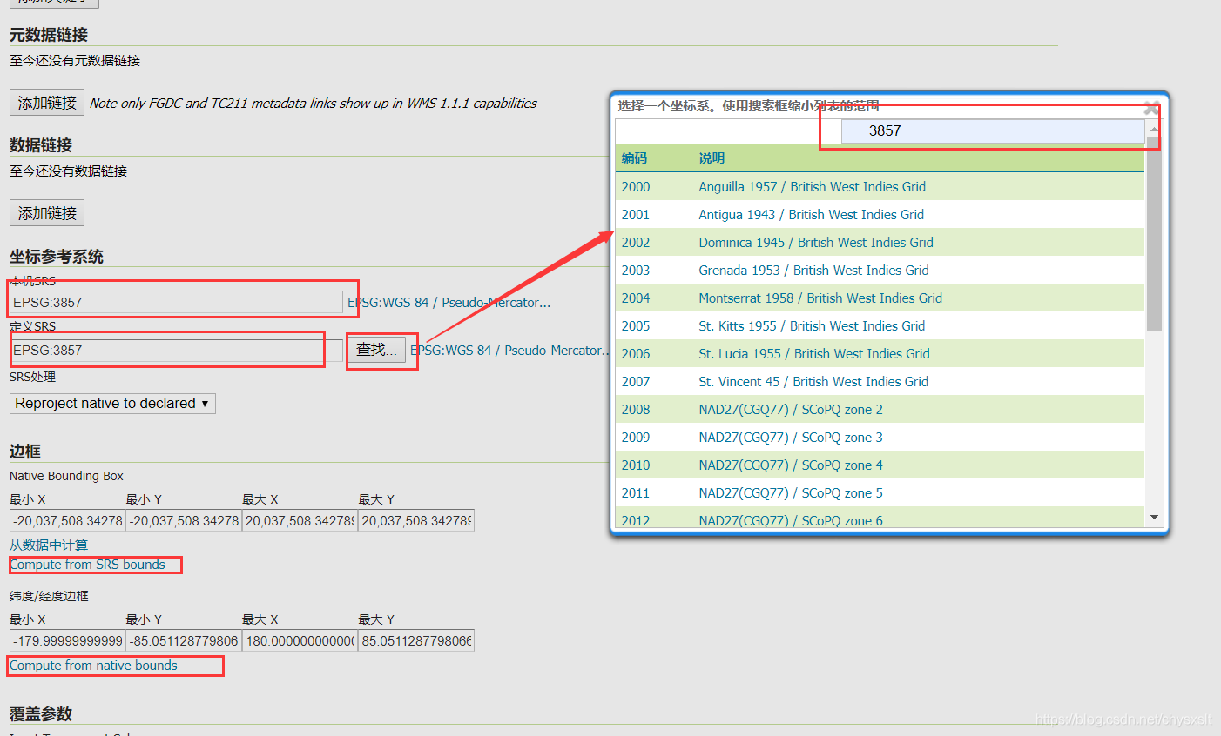The height and width of the screenshot is (736, 1221).
Task: Select code 2008 in the list
Action: [636, 409]
